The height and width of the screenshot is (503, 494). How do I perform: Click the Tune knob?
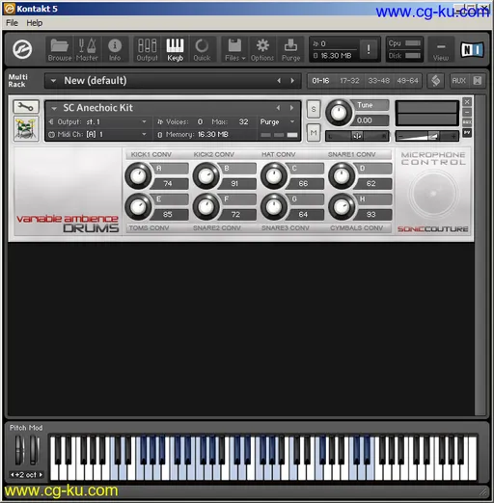coord(339,113)
